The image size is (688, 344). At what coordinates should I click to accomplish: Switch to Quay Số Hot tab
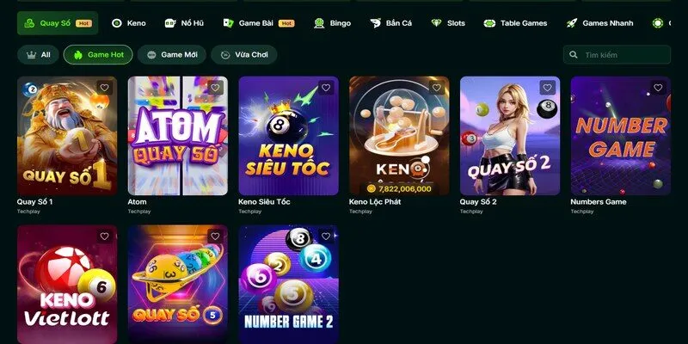click(58, 23)
